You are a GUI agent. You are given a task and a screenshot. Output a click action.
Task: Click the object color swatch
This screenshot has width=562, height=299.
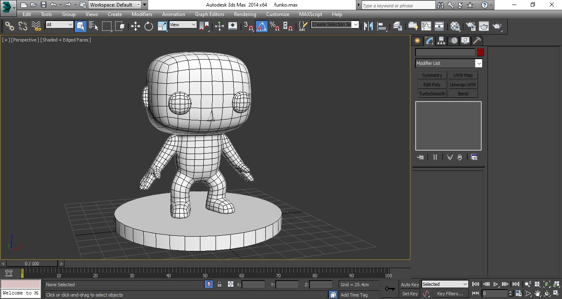[481, 52]
